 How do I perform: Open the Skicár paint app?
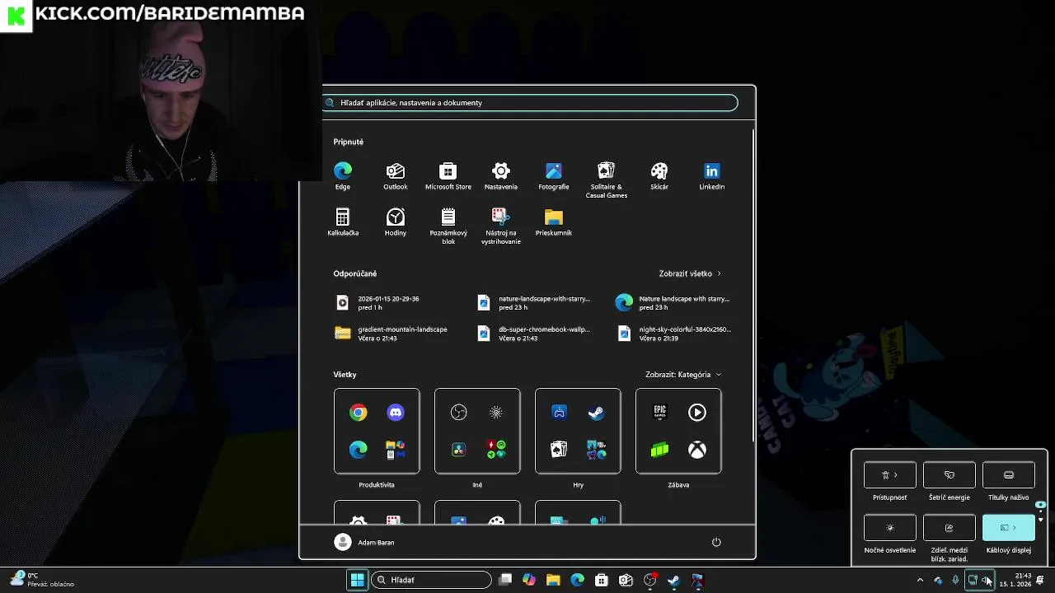(x=659, y=175)
